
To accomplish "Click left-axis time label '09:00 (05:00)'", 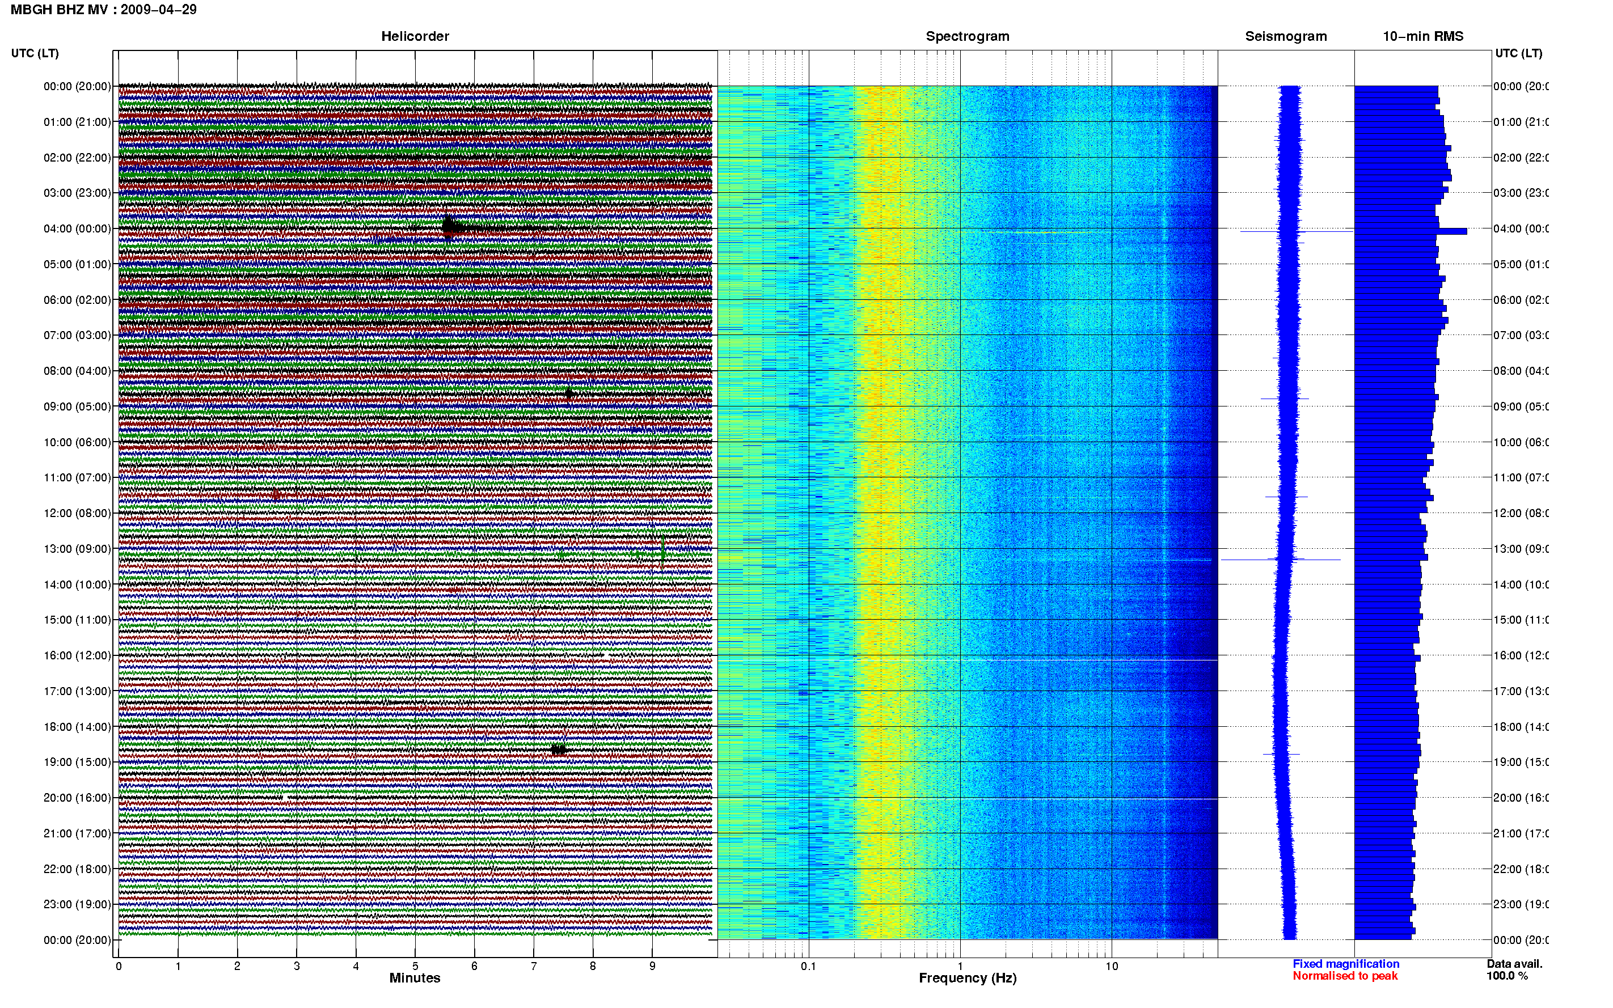I will point(77,406).
